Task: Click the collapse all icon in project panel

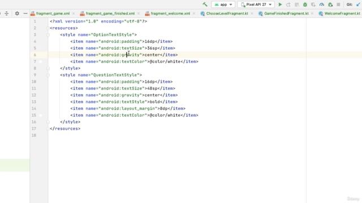Action: coord(6,14)
